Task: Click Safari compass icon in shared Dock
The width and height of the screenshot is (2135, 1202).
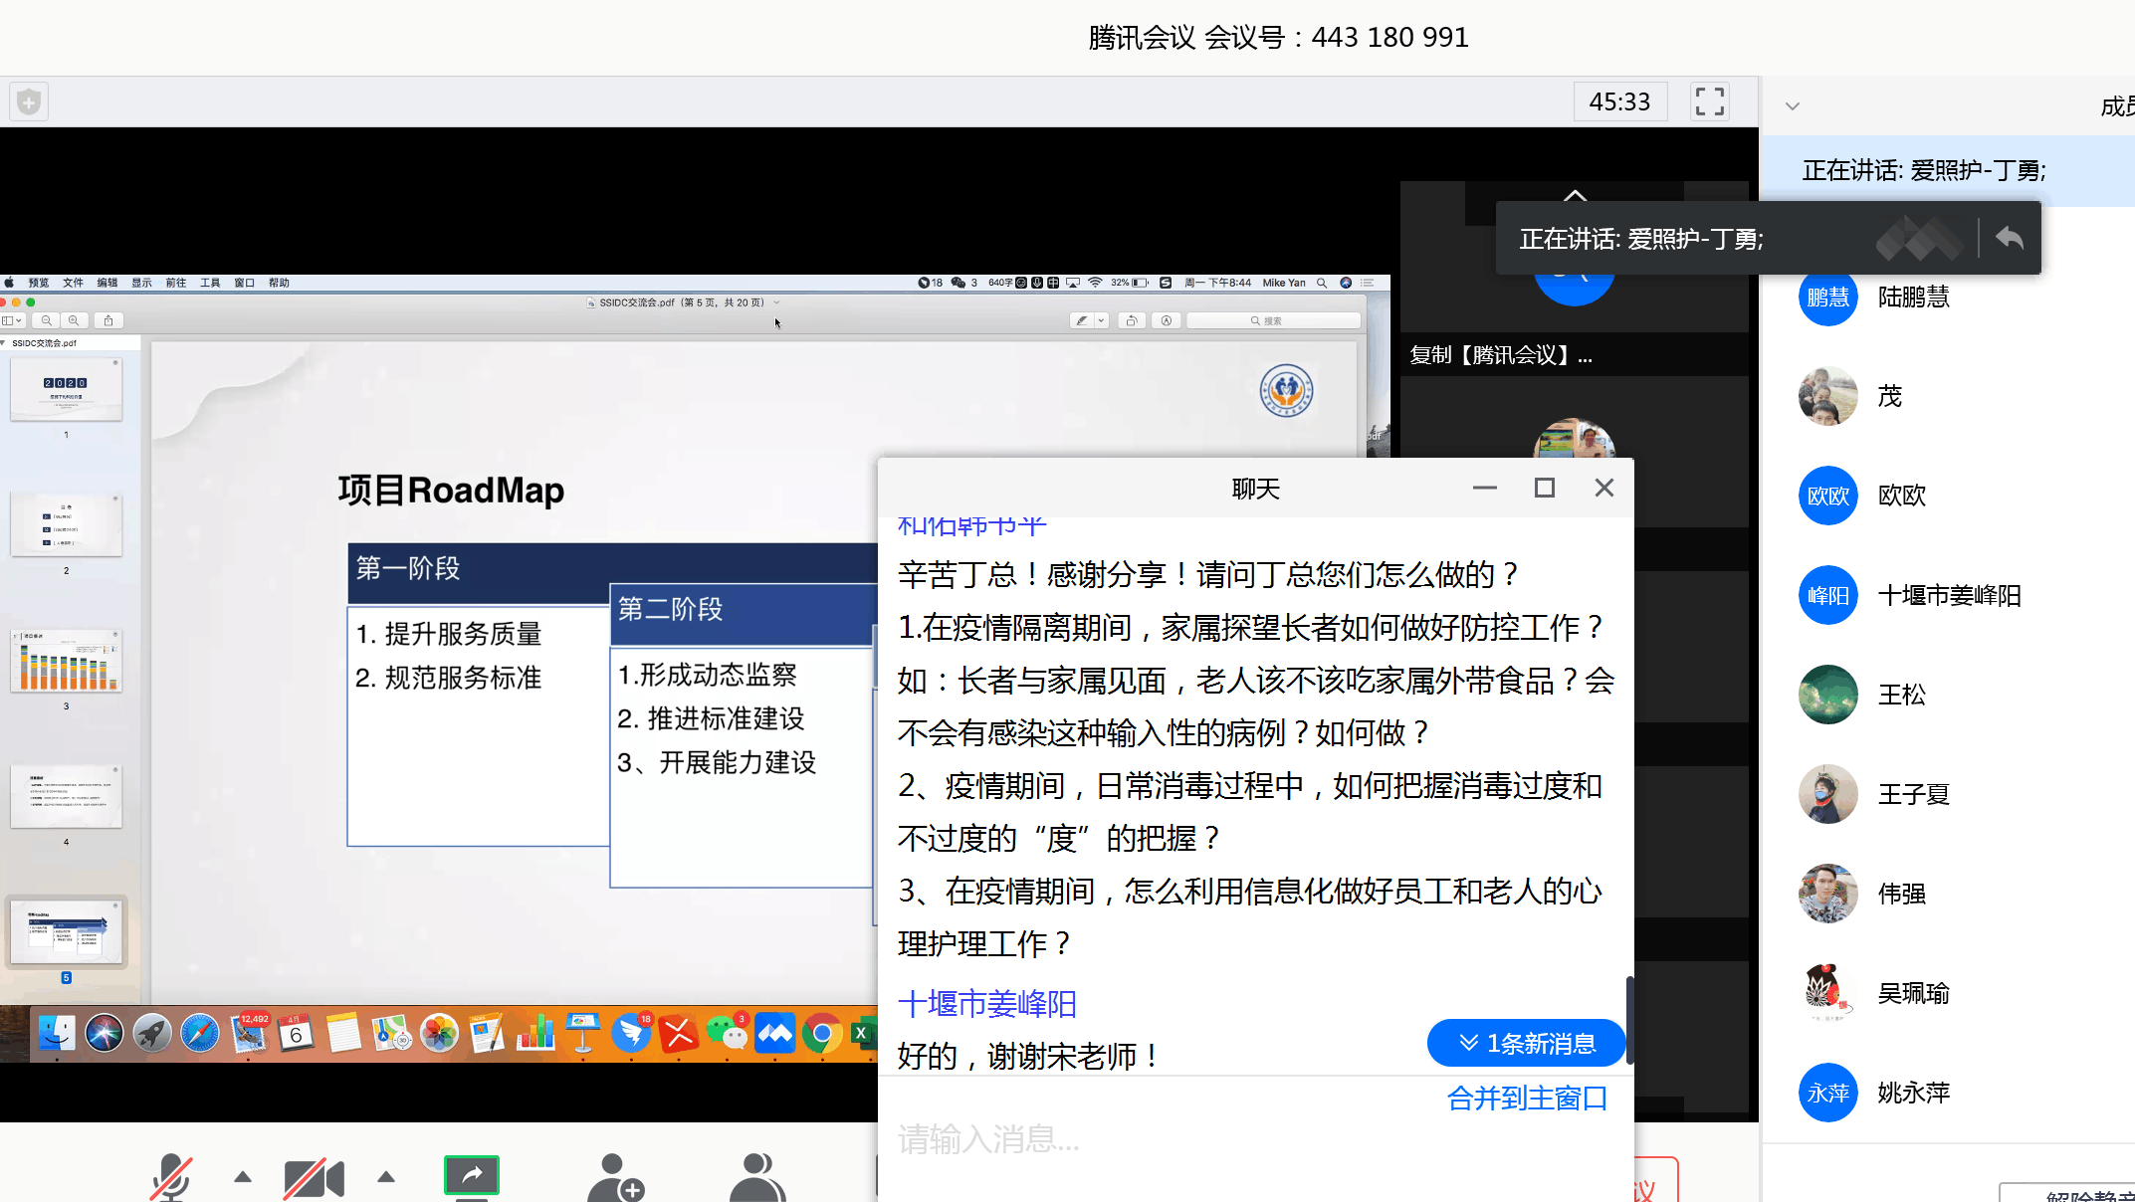Action: 199,1034
